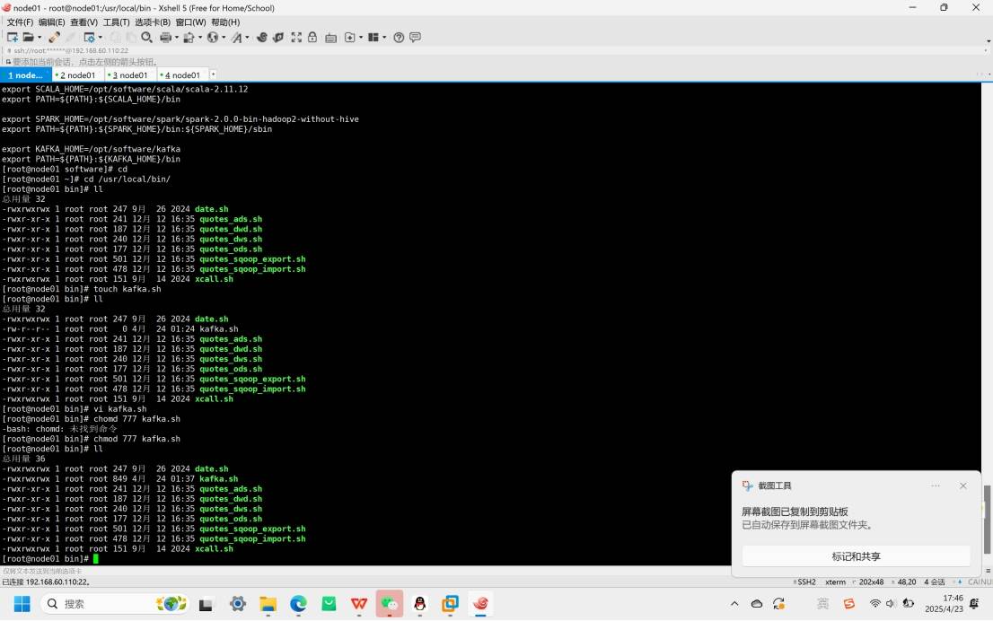993x621 pixels.
Task: Click the QQ penguin taskbar icon
Action: (x=420, y=604)
